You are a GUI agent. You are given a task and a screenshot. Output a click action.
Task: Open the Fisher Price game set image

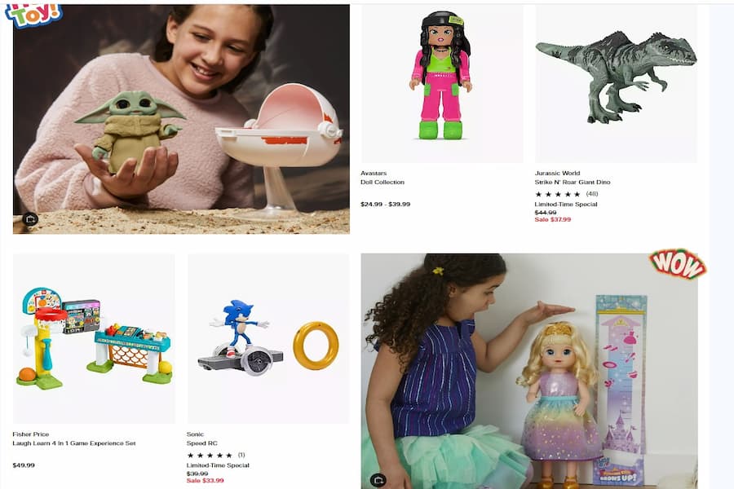(94, 339)
